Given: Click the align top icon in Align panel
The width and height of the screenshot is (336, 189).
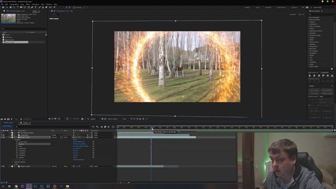Looking at the screenshot, I should click(x=323, y=76).
